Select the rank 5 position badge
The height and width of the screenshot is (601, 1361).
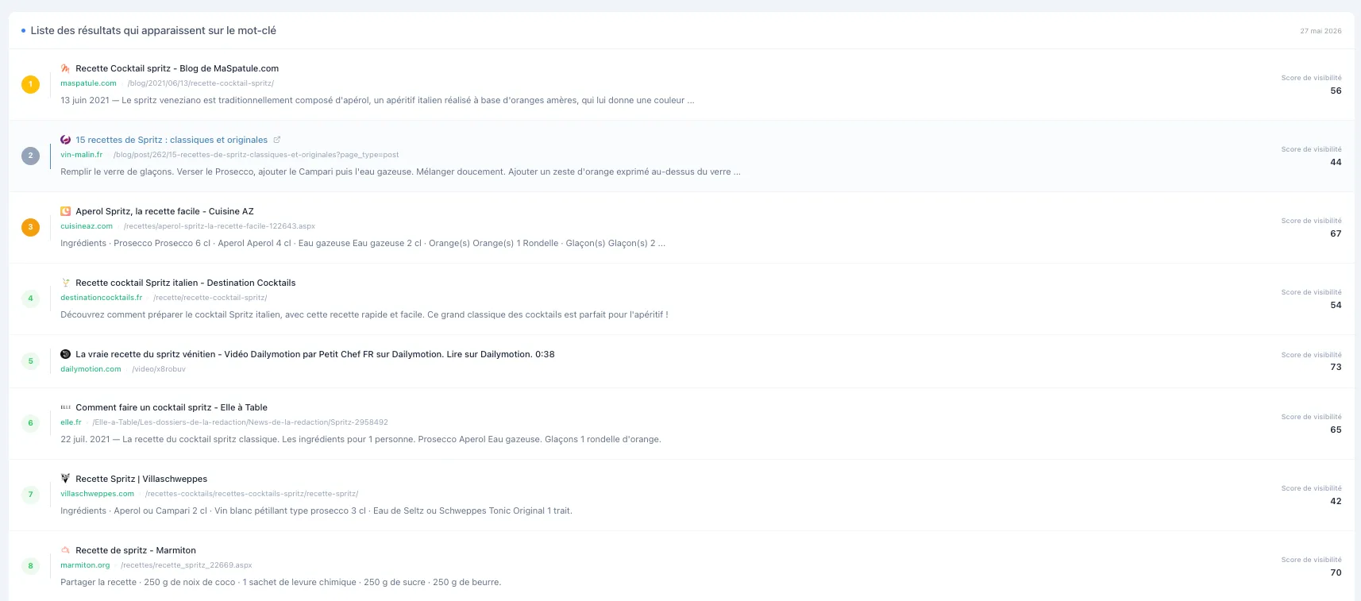(31, 361)
